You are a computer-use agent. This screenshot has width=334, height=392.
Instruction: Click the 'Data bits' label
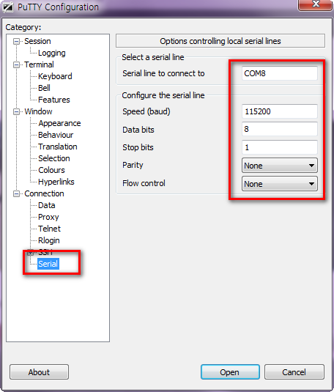[x=138, y=130]
